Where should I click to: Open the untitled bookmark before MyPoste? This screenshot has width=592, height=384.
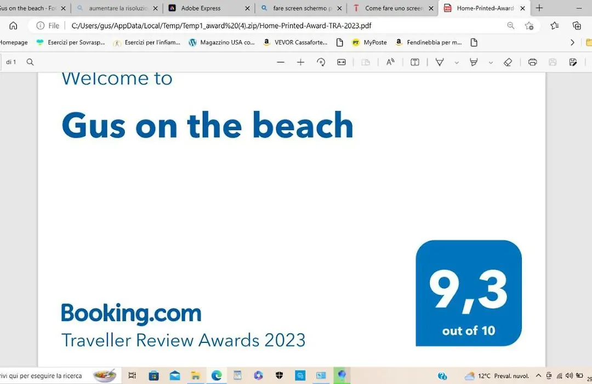[x=339, y=42]
